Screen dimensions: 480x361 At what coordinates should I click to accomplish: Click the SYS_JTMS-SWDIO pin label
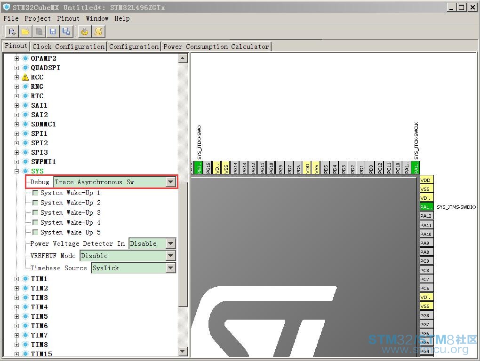click(x=456, y=207)
